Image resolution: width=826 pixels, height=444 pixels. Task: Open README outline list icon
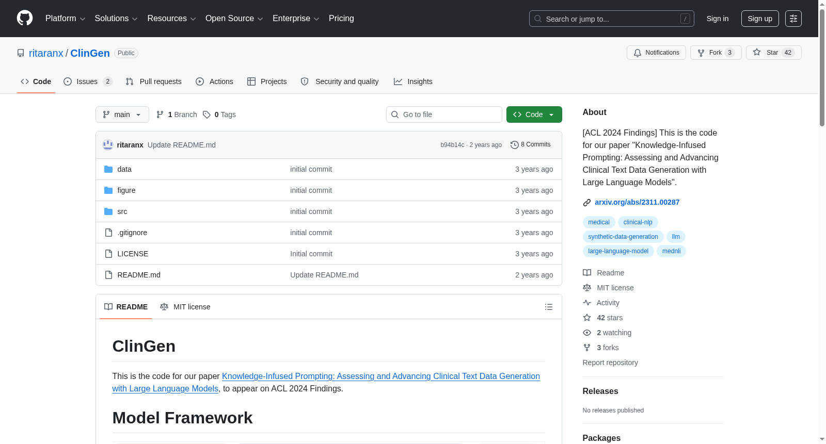[x=549, y=307]
